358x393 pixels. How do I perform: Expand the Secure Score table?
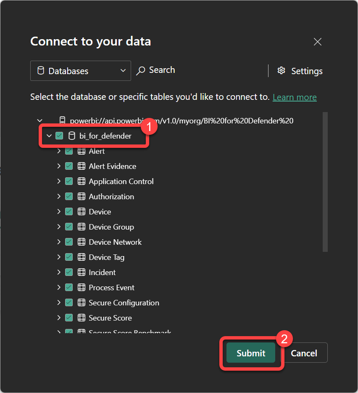[59, 318]
